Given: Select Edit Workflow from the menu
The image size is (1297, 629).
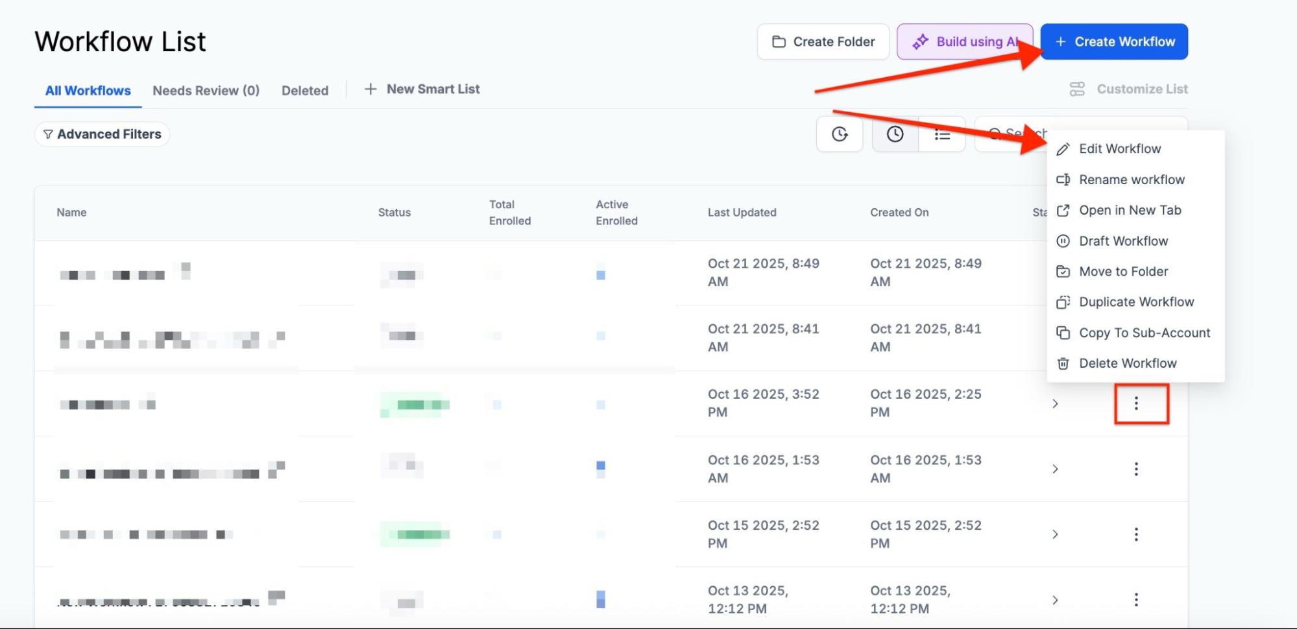Looking at the screenshot, I should click(1119, 149).
